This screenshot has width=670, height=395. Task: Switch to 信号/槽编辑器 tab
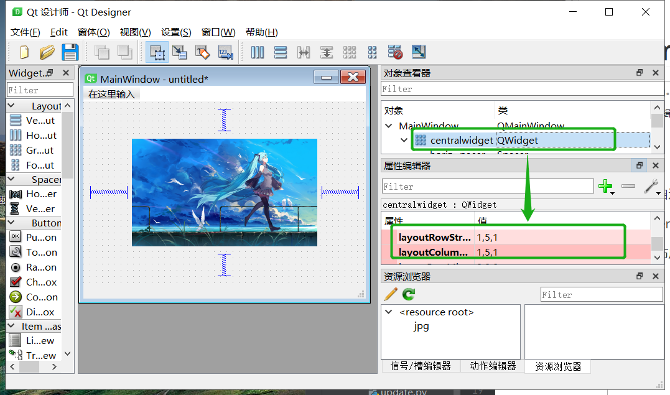pyautogui.click(x=421, y=366)
